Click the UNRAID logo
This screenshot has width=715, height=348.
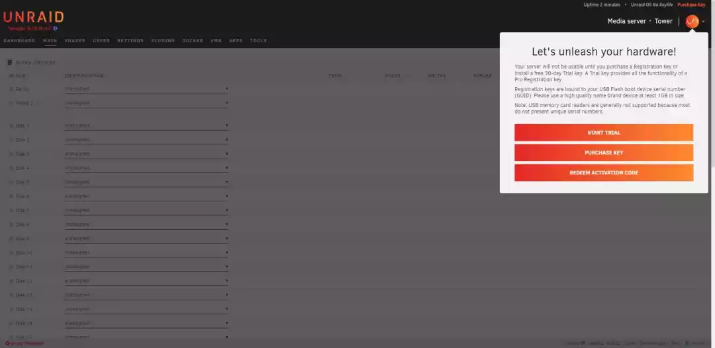(33, 17)
